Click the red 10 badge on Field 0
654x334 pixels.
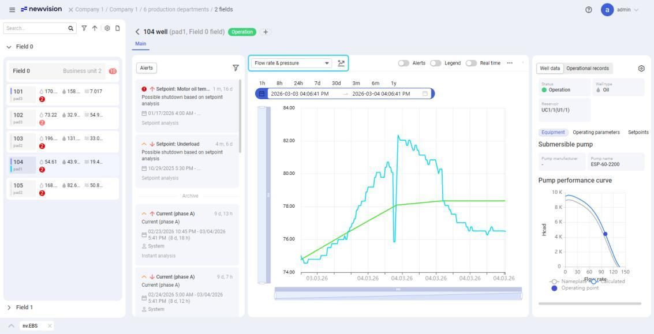click(x=113, y=72)
